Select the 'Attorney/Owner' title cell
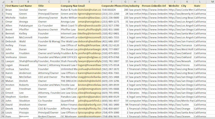Screen dimensions: 215x119 [49, 73]
